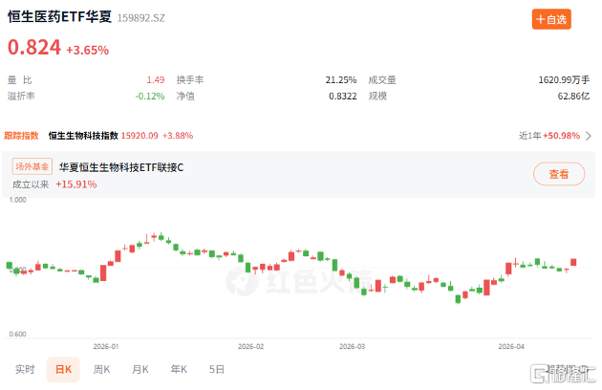Select the 规模 value 62.86亿

pos(573,96)
